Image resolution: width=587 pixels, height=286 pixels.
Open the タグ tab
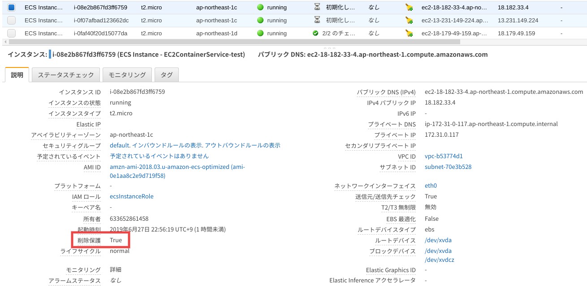pos(167,75)
